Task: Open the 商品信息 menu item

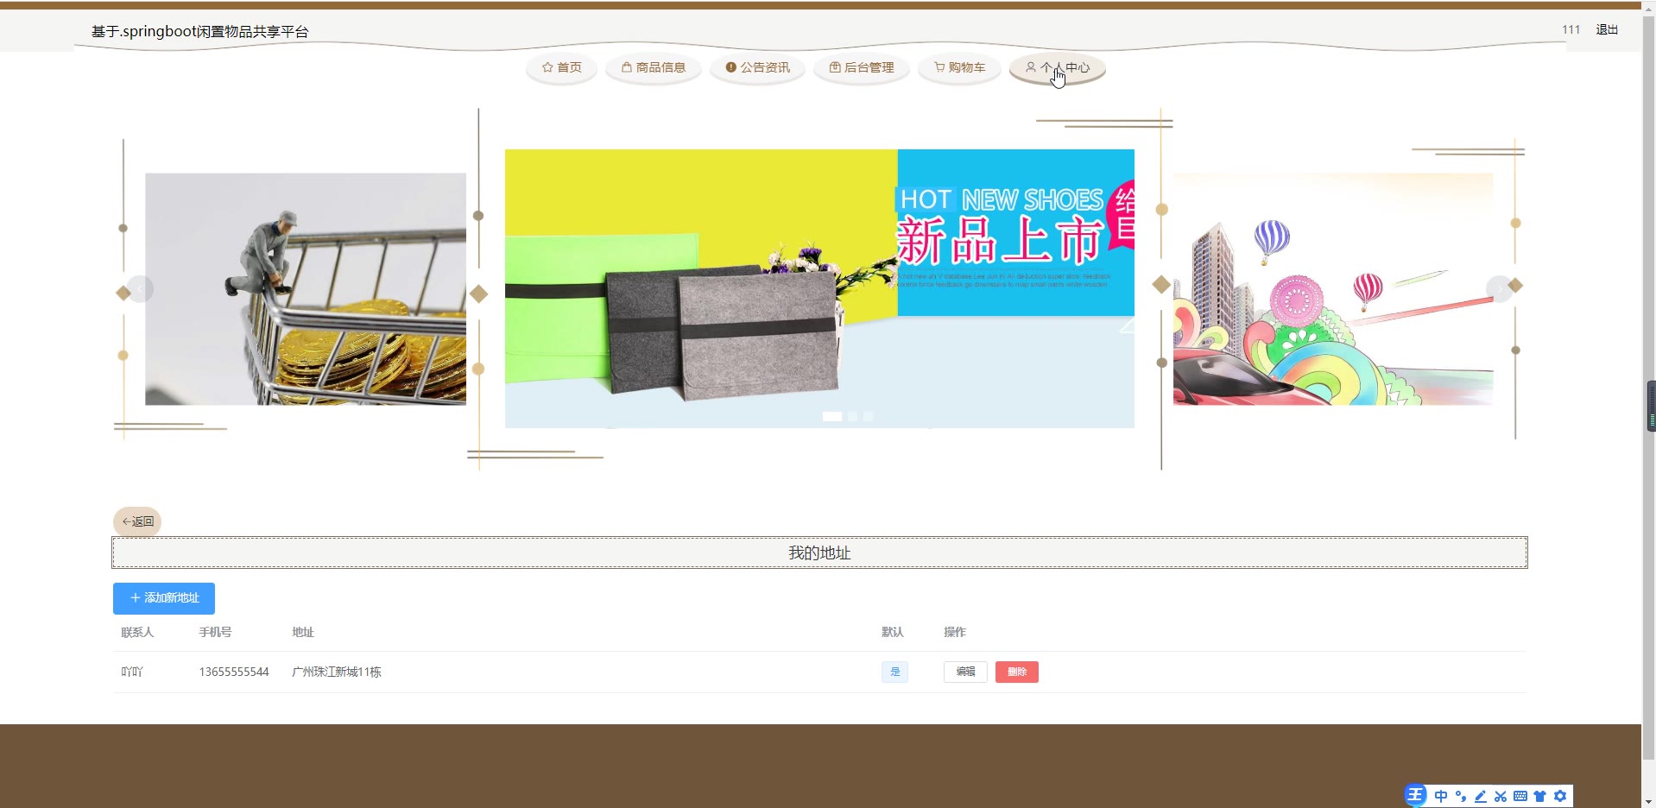Action: 654,67
